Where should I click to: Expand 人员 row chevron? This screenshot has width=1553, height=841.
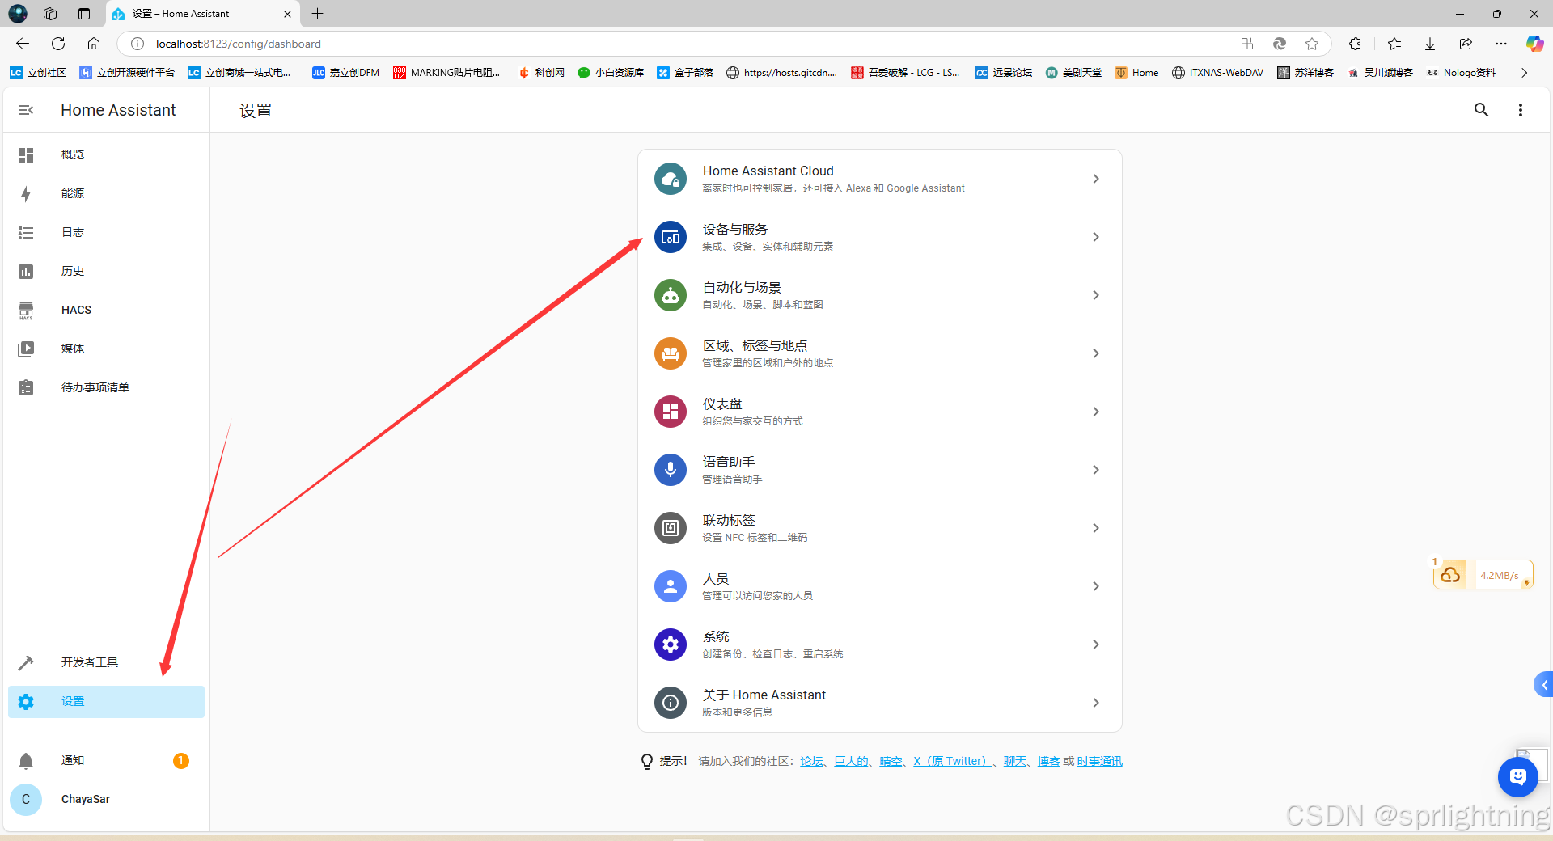coord(1096,586)
